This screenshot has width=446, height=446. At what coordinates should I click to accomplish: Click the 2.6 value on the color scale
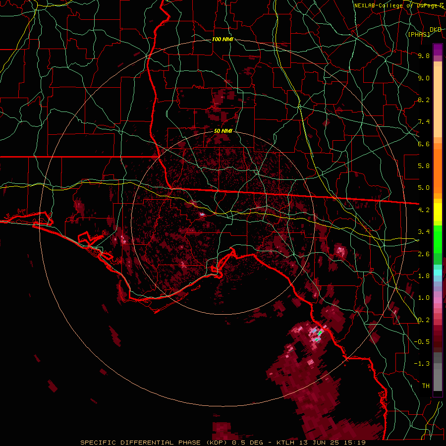(x=424, y=254)
